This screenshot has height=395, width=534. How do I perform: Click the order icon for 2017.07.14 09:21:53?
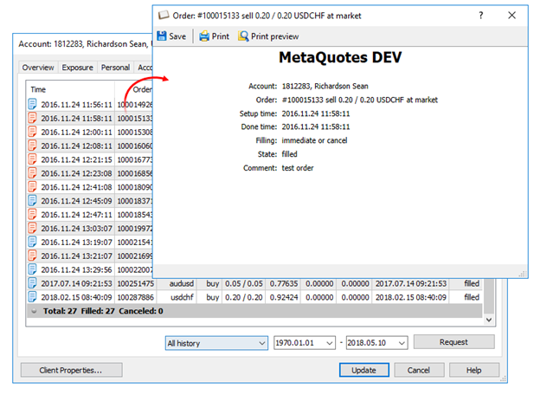(32, 283)
